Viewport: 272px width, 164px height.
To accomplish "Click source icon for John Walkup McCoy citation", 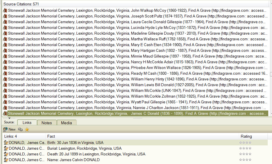I will [x=5, y=10].
